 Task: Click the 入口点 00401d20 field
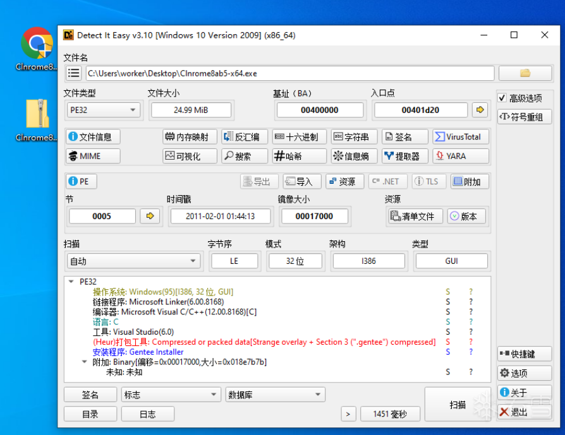click(420, 110)
